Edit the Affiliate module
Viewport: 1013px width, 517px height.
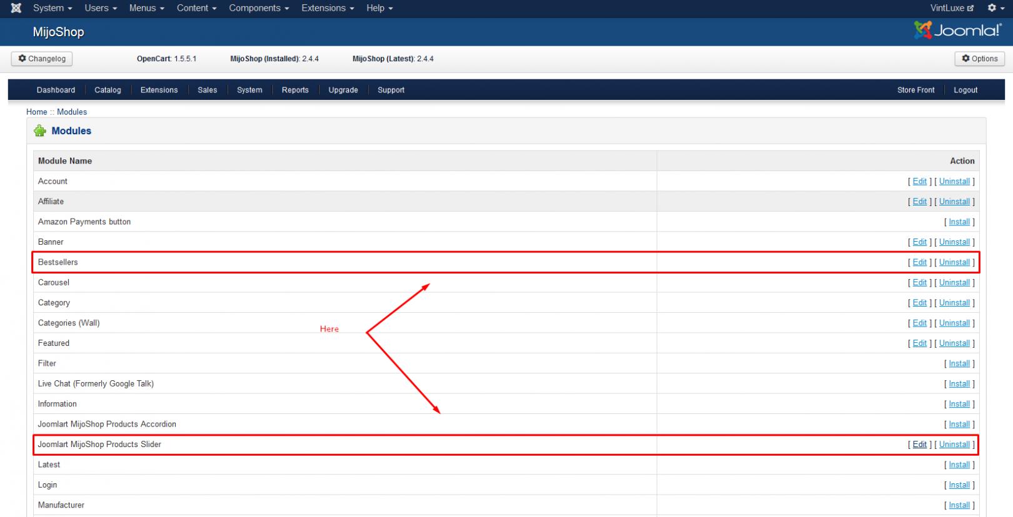click(920, 201)
